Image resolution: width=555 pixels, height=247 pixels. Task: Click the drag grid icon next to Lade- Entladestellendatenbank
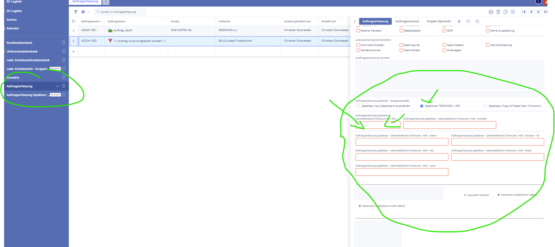[x=64, y=60]
